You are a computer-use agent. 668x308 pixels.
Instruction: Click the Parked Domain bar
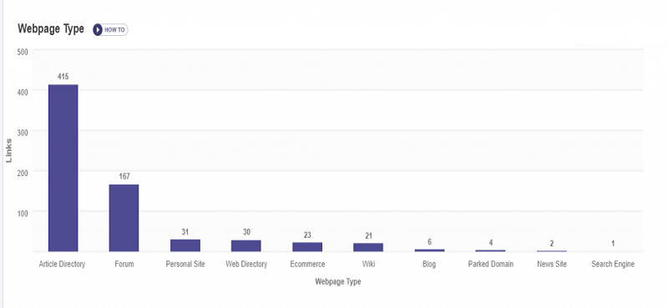pyautogui.click(x=490, y=250)
